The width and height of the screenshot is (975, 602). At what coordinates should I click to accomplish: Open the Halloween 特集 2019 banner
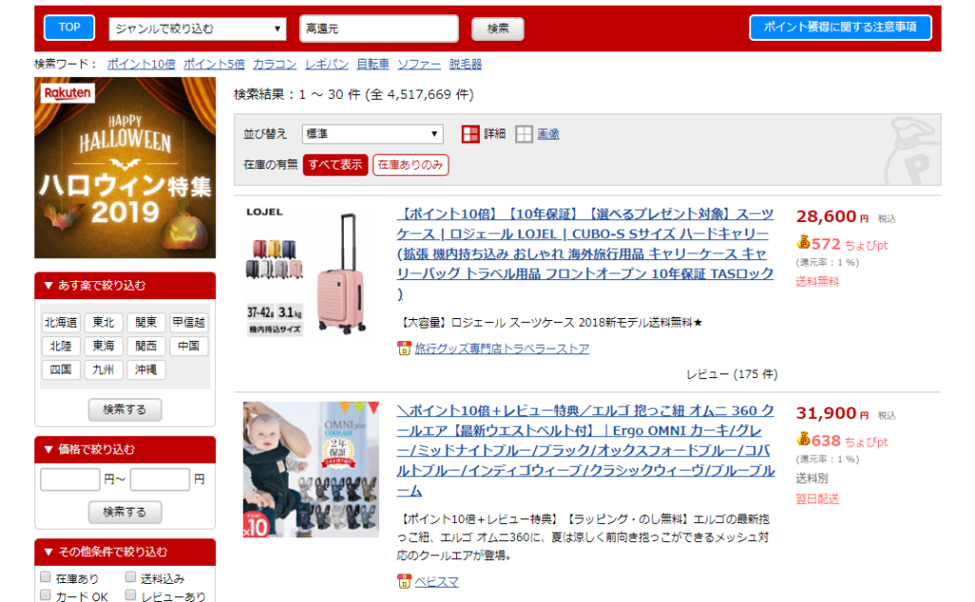tap(125, 168)
